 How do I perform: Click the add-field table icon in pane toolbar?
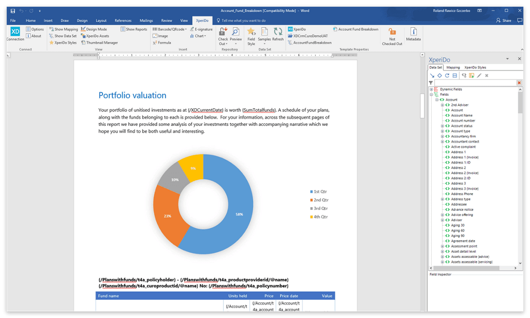pos(472,76)
